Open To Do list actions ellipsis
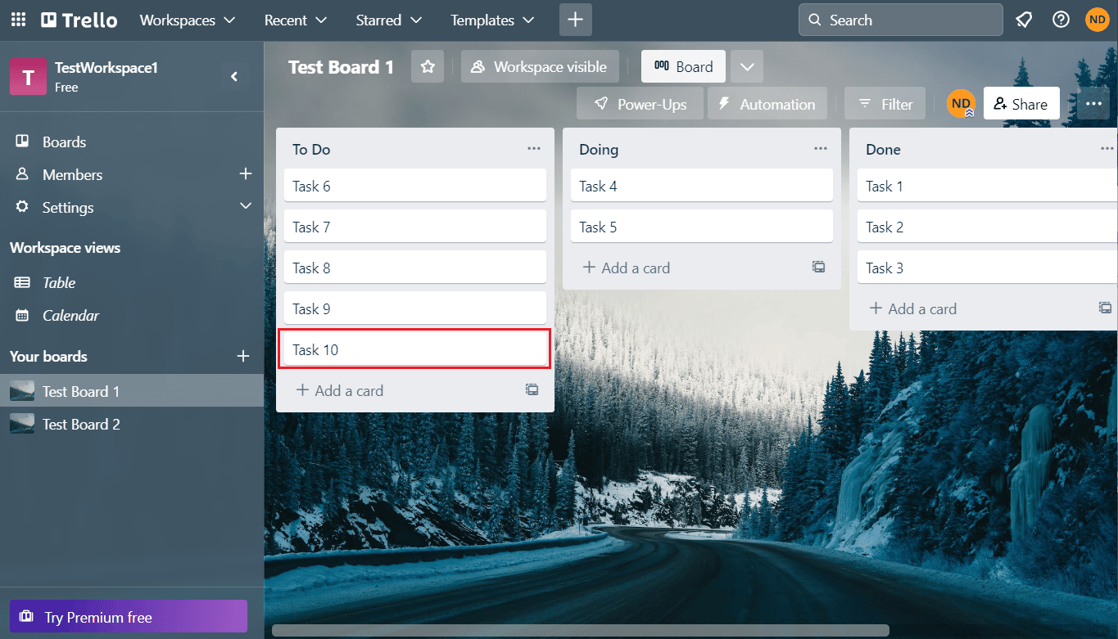The width and height of the screenshot is (1118, 639). [x=534, y=149]
